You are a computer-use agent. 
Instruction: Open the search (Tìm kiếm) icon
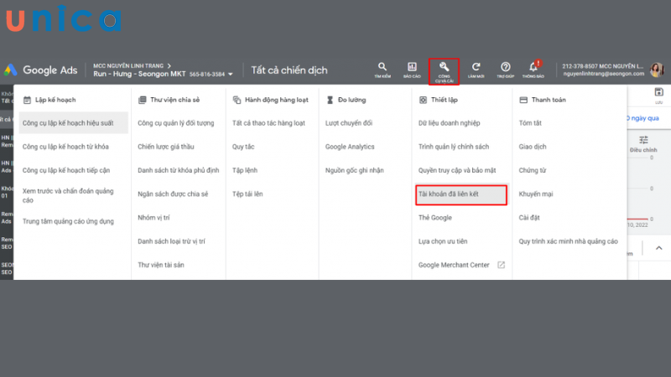(x=382, y=67)
